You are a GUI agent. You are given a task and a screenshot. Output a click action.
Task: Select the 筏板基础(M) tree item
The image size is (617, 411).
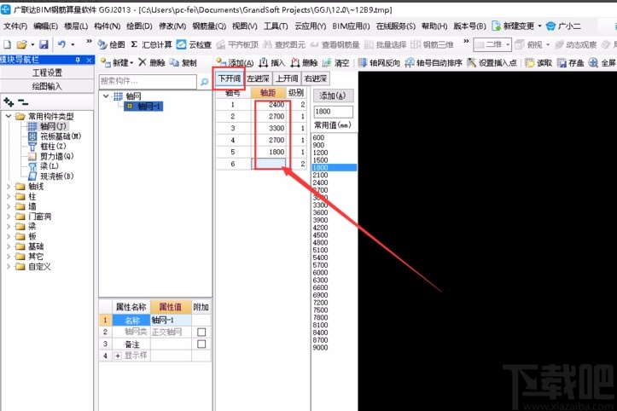55,136
